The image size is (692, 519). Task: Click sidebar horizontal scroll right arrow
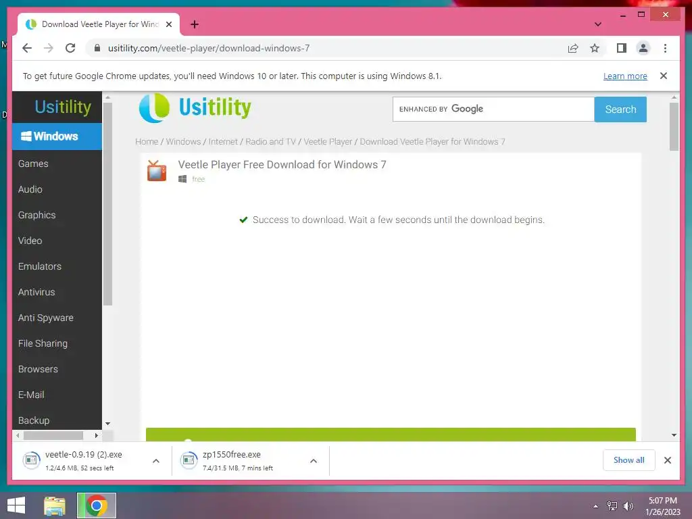tap(96, 436)
